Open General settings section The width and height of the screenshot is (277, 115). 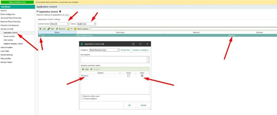point(7,55)
